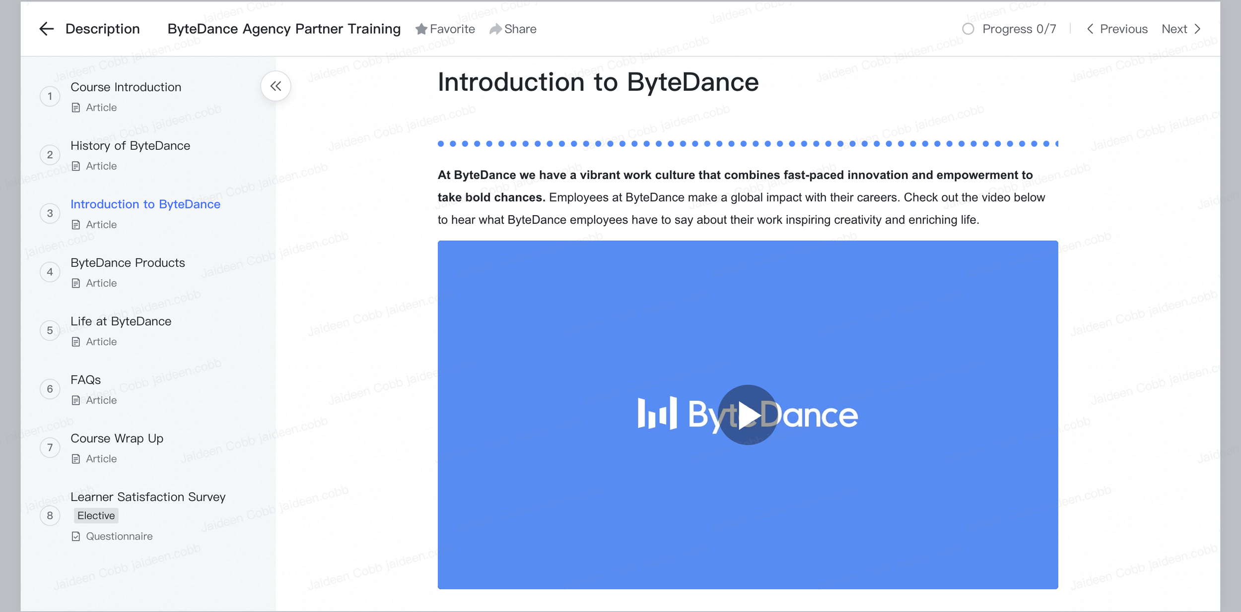The height and width of the screenshot is (612, 1241).
Task: Click the Share arrow icon
Action: pyautogui.click(x=495, y=29)
